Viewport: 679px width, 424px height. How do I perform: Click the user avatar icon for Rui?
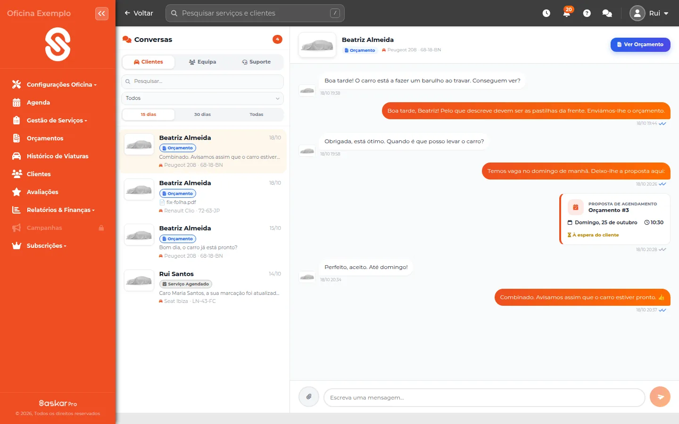638,13
